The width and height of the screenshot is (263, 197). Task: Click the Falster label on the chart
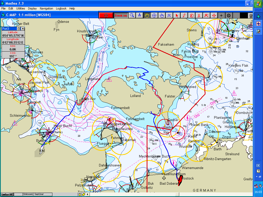pyautogui.click(x=170, y=96)
